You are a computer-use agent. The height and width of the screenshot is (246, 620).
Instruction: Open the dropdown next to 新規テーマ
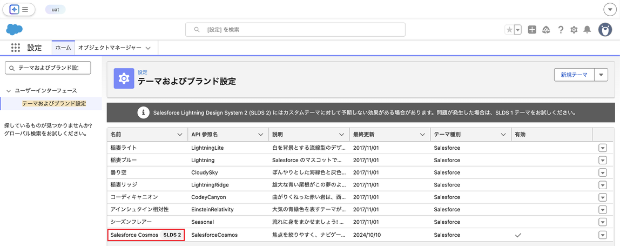click(x=602, y=75)
